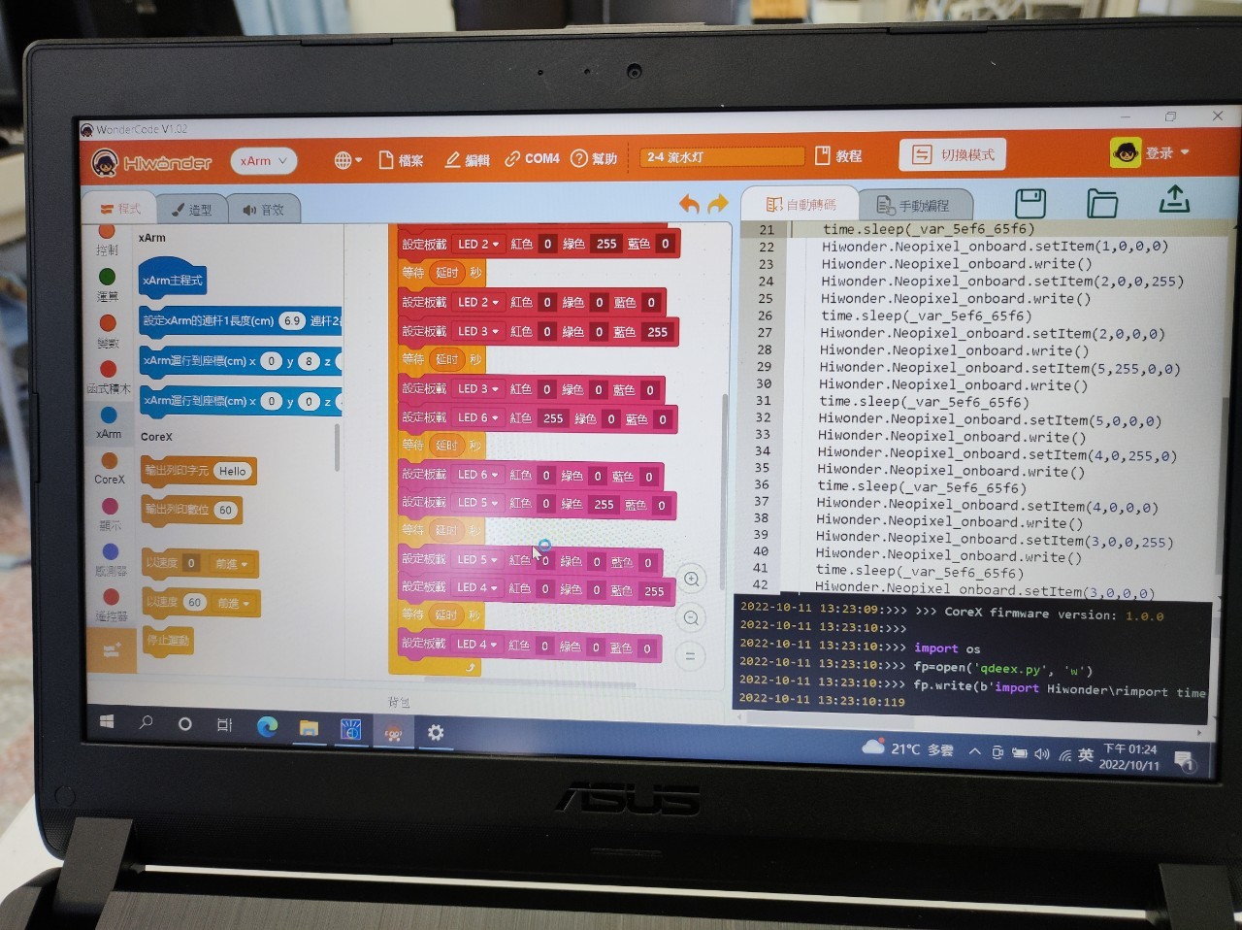
Task: Open the globe language dropdown
Action: tap(347, 160)
